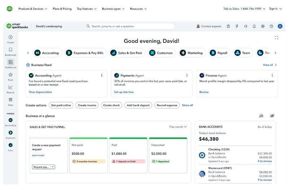
Task: Click the lightning bolt icon in header
Action: tap(237, 26)
